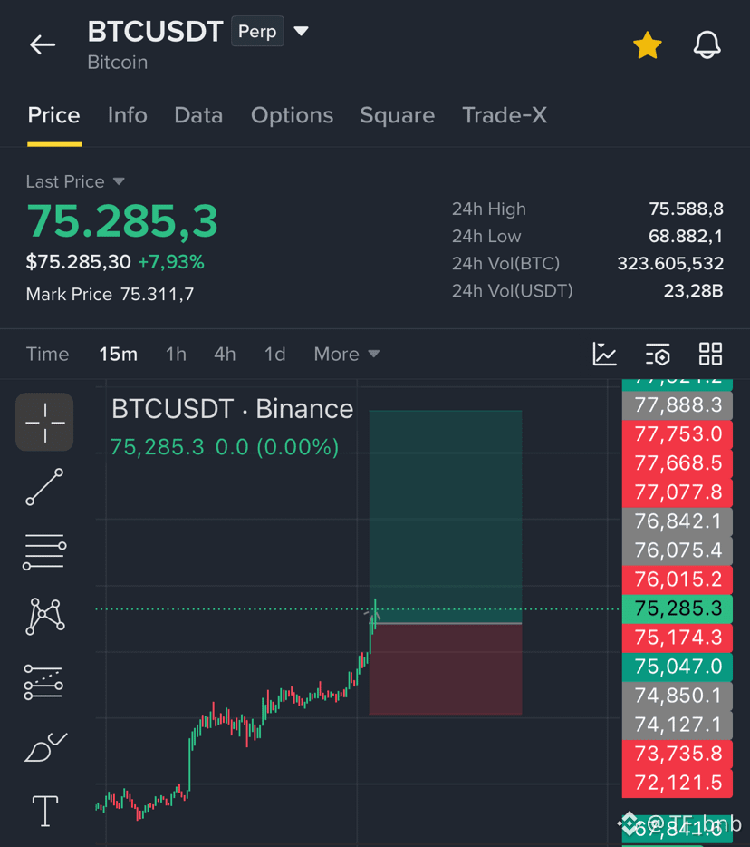Click the Mark Price 75.311,7 value
The width and height of the screenshot is (750, 847).
[157, 295]
